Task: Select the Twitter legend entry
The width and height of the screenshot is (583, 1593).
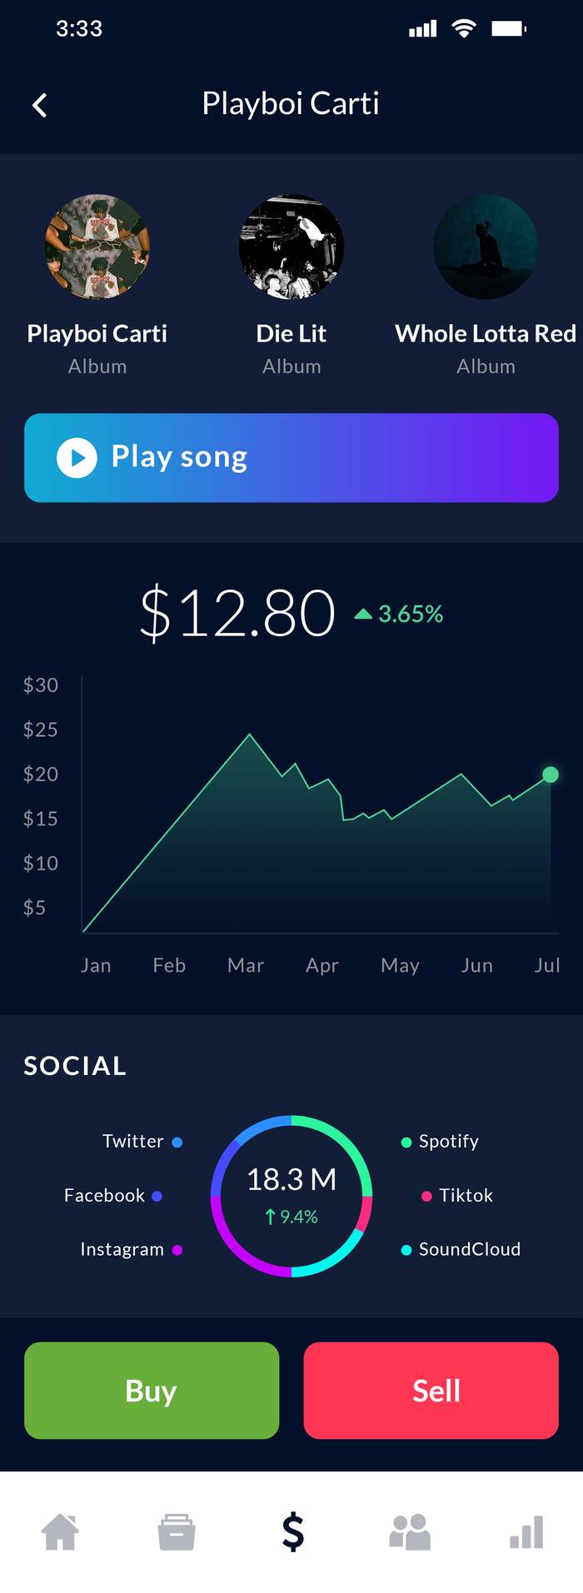Action: click(x=142, y=1141)
